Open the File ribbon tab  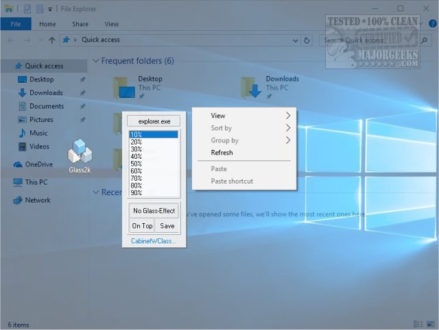(16, 24)
